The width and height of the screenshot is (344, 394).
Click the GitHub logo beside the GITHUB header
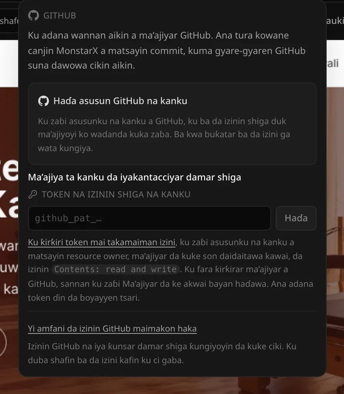[34, 15]
